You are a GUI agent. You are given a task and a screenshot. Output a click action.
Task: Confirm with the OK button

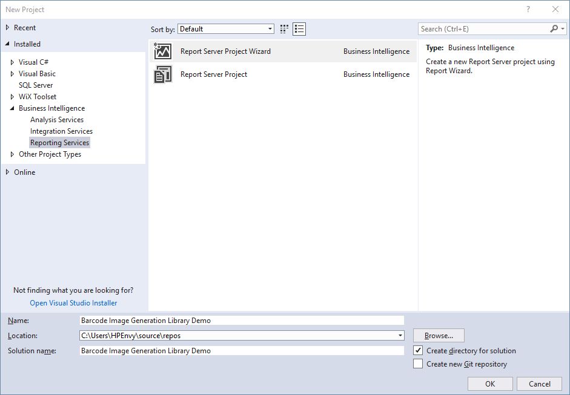[490, 384]
